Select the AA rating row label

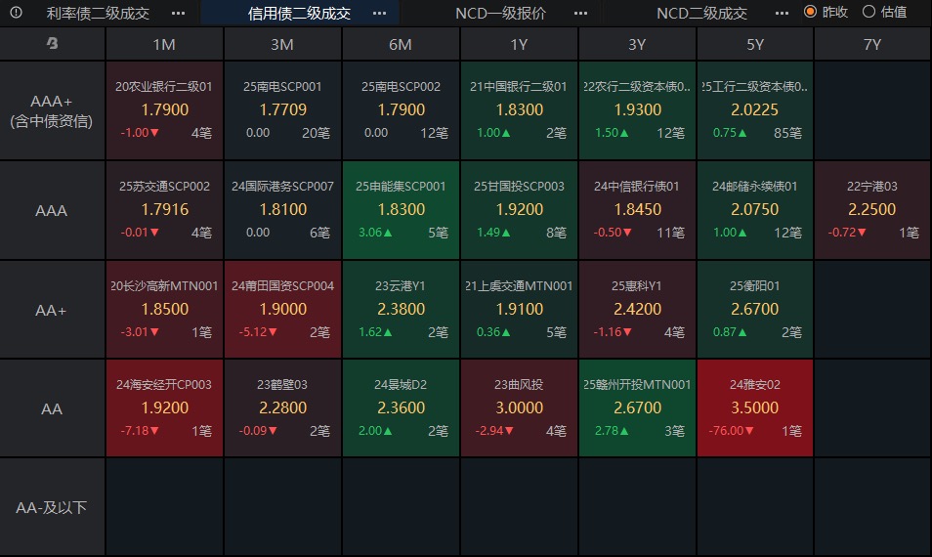[x=52, y=409]
